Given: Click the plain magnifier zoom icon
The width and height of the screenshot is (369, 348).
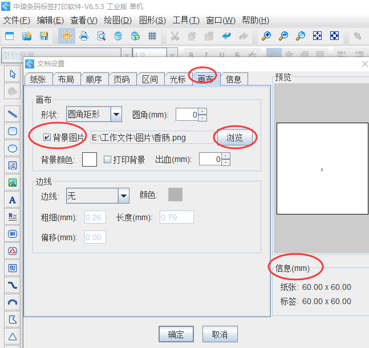Looking at the screenshot, I should point(301,36).
